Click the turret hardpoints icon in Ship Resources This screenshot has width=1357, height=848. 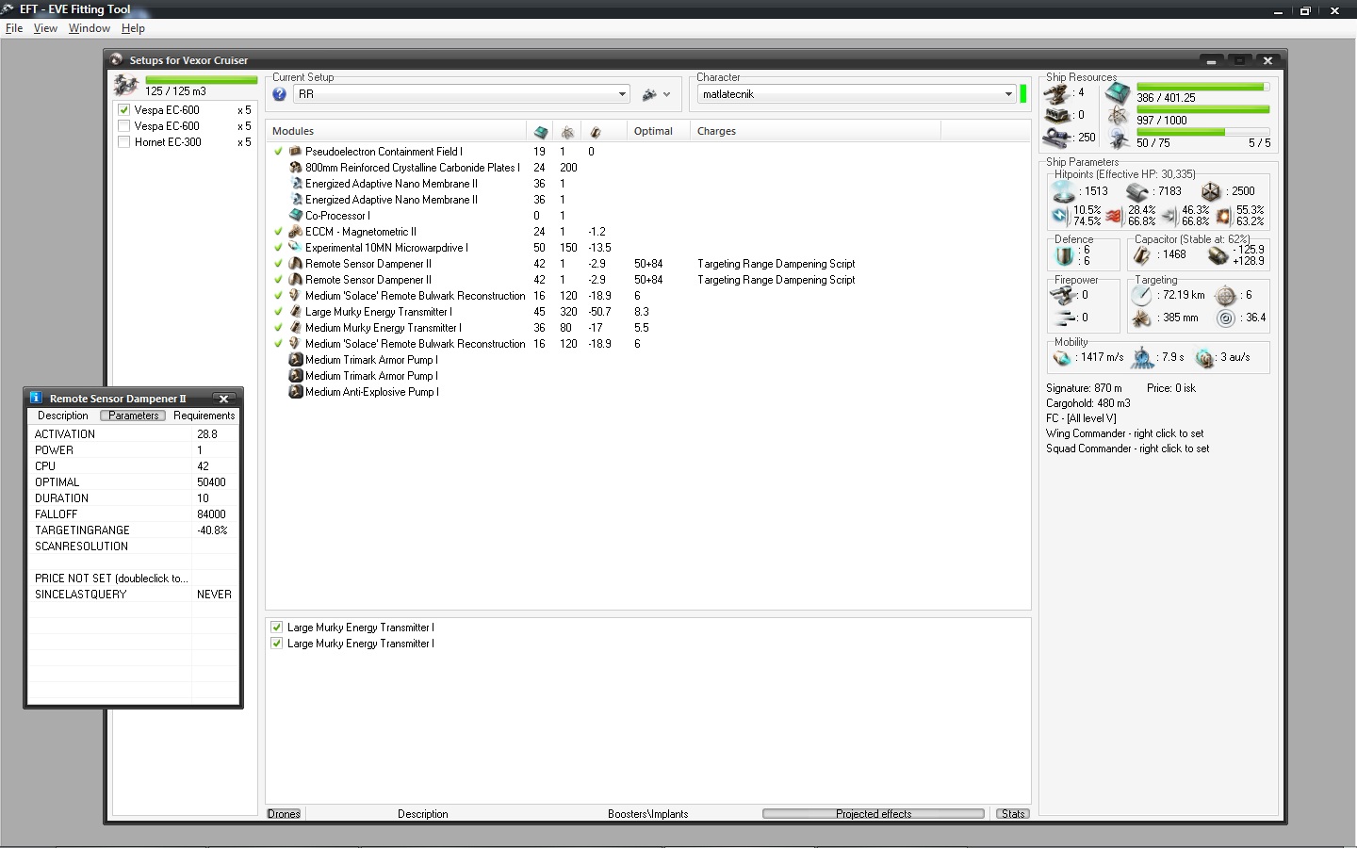(1057, 93)
